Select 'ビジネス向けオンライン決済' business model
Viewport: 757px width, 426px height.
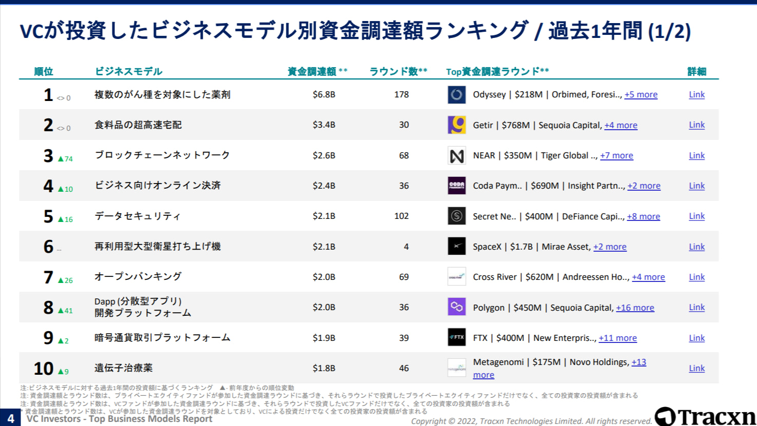(158, 186)
